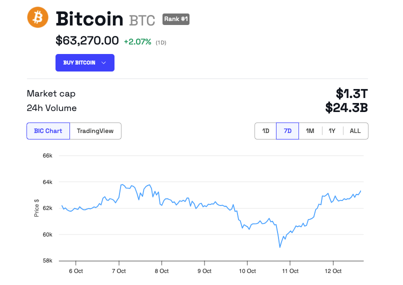Click the 10 Oct label on x-axis
The image size is (403, 285).
point(247,271)
